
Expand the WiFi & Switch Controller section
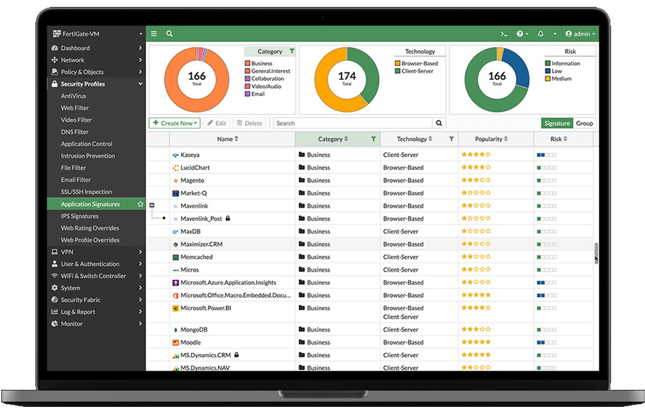(x=96, y=276)
